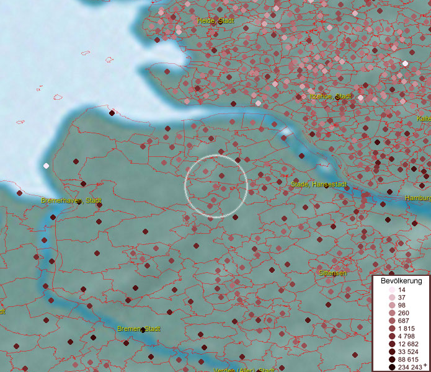This screenshot has width=431, height=372.
Task: Click the legend value "88 615"
Action: click(408, 360)
